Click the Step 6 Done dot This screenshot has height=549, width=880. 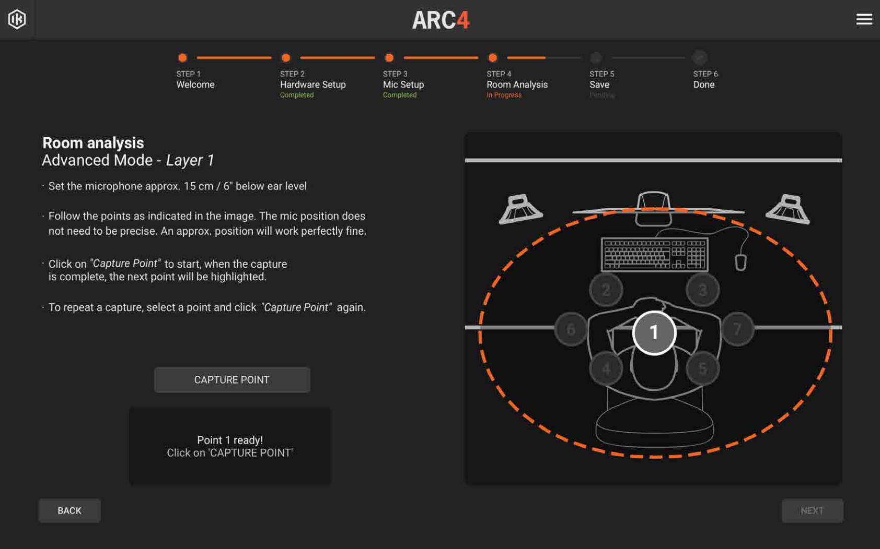click(x=700, y=57)
